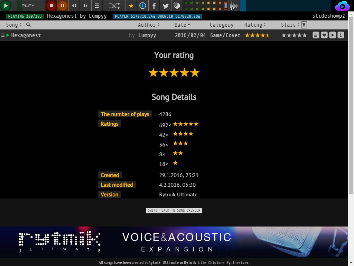Click the orange rating stars in Hexagonest row

click(x=257, y=35)
